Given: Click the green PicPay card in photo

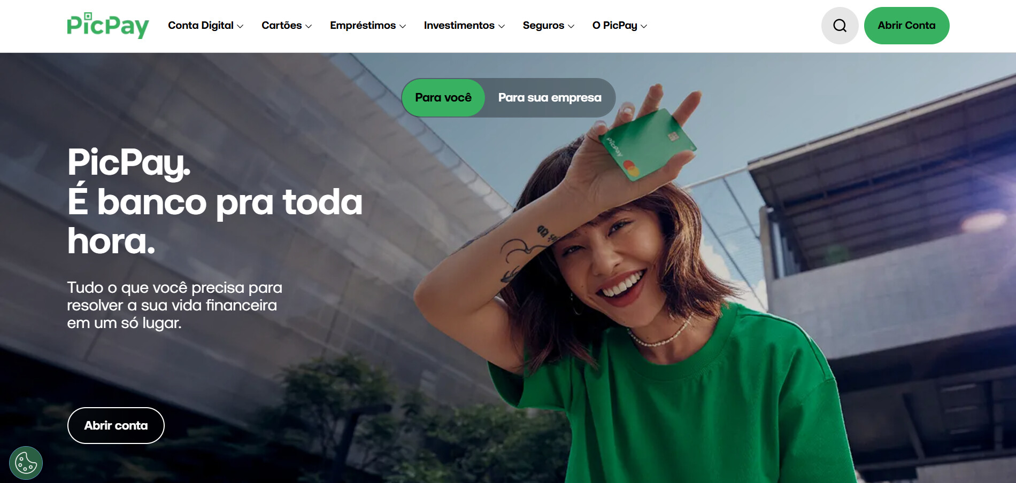Looking at the screenshot, I should 647,144.
